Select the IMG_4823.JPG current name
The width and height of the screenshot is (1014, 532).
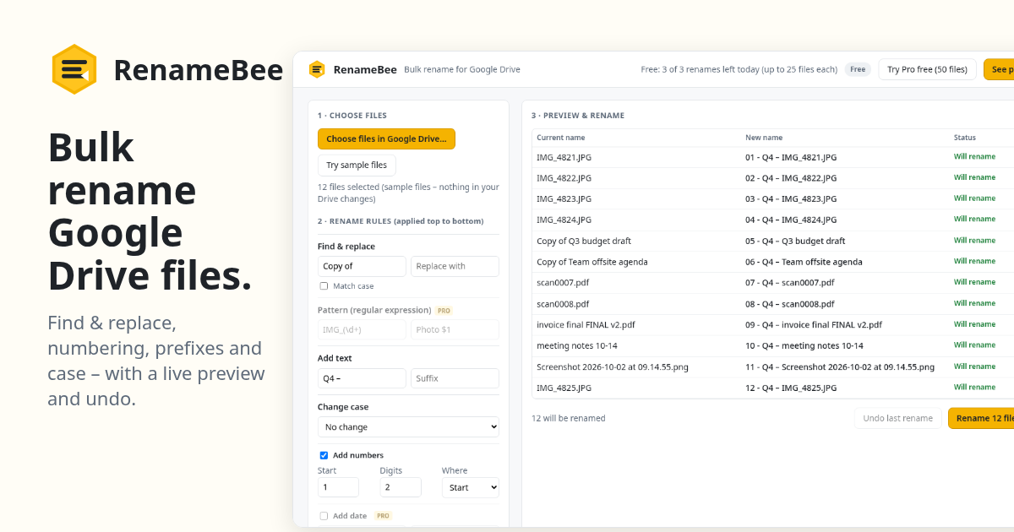(x=564, y=198)
